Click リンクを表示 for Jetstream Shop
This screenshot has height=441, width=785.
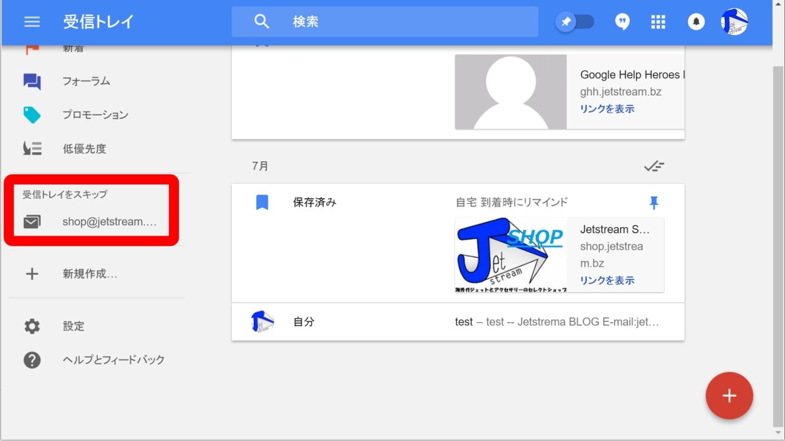[x=607, y=280]
